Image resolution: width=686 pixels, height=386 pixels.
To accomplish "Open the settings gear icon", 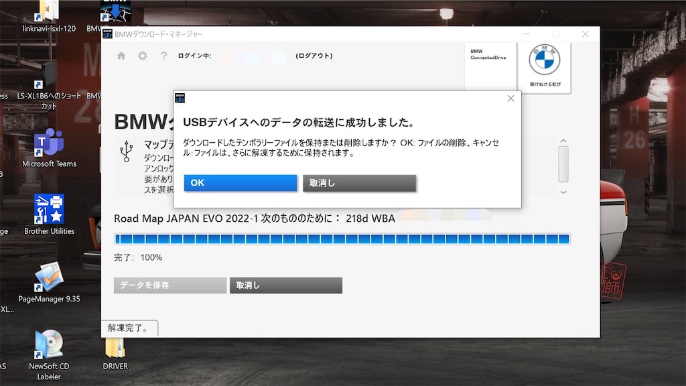I will (x=142, y=56).
